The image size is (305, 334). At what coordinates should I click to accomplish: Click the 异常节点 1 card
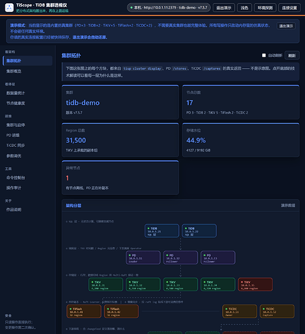120,178
